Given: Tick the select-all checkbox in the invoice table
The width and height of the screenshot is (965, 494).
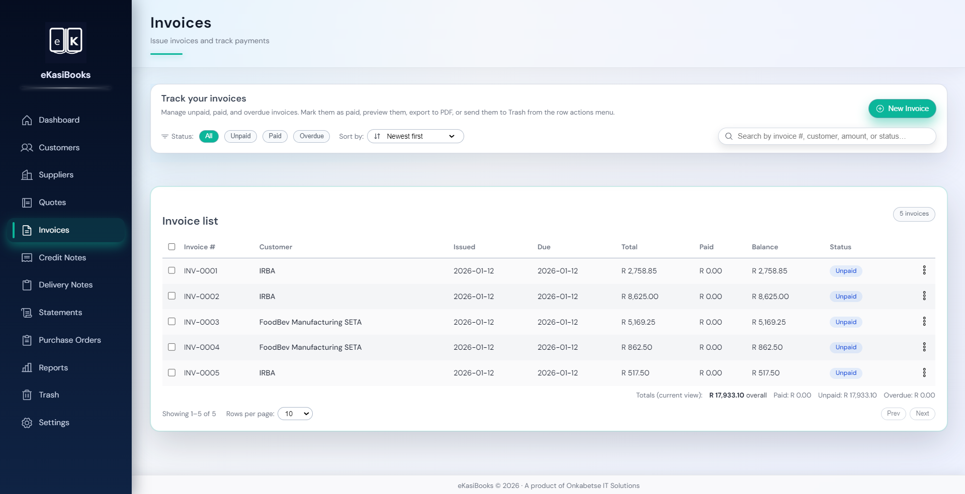Looking at the screenshot, I should coord(171,247).
